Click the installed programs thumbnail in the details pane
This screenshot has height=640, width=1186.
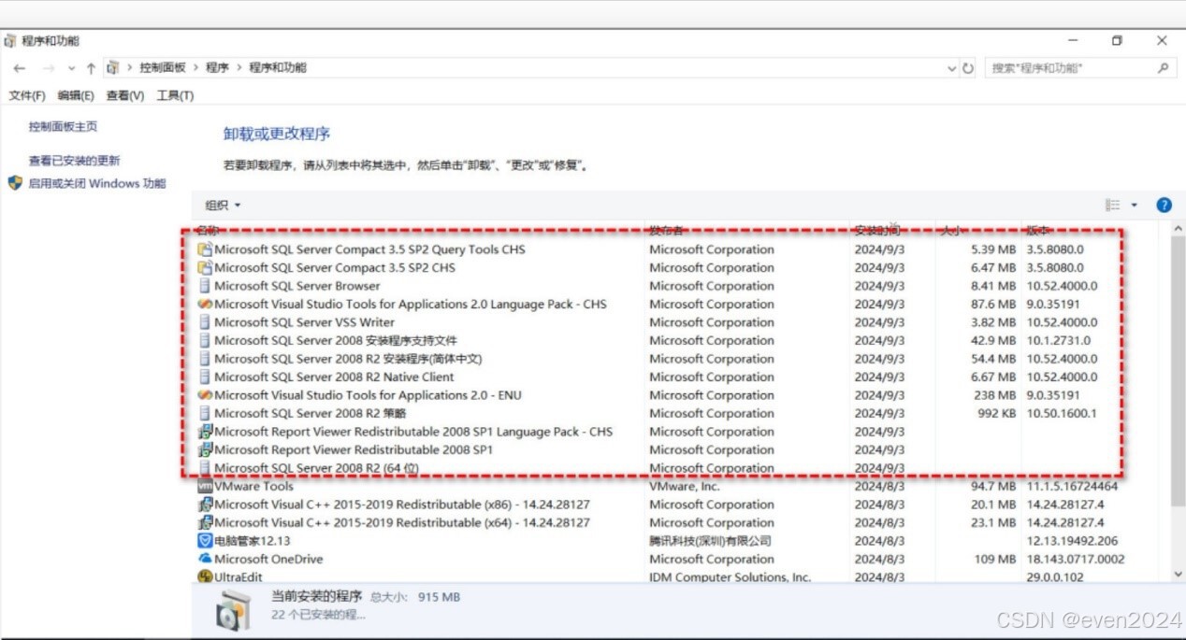[x=233, y=610]
